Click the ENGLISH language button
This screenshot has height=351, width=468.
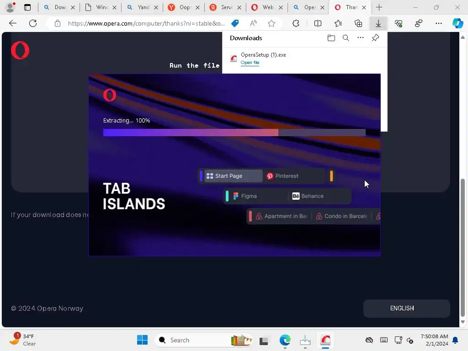tap(406, 308)
